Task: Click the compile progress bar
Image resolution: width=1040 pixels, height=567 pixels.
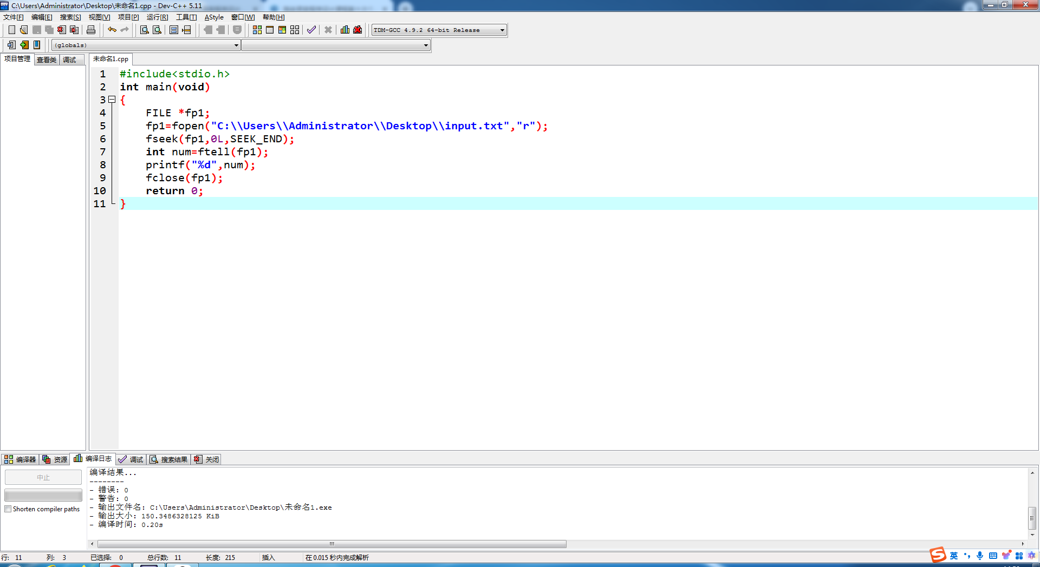Action: 43,495
